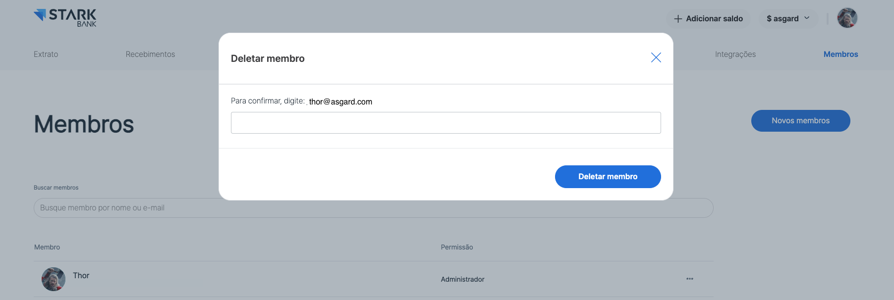Open the profile avatar in the header
Image resolution: width=894 pixels, height=300 pixels.
[847, 18]
